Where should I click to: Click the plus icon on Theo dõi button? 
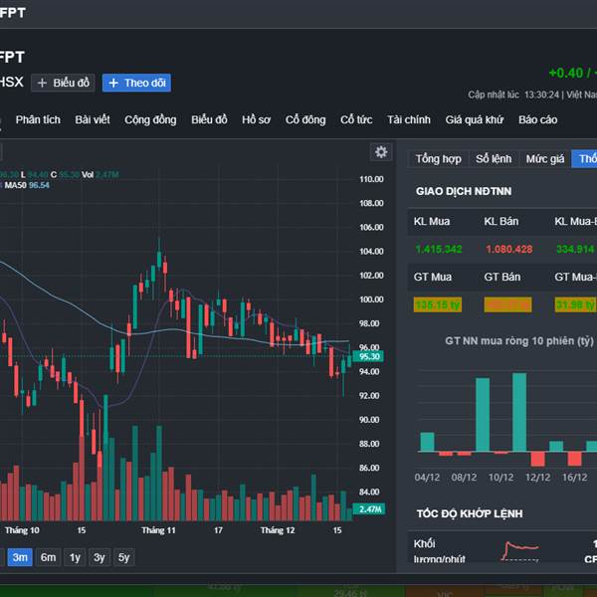112,84
